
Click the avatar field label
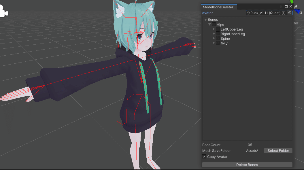(x=207, y=13)
